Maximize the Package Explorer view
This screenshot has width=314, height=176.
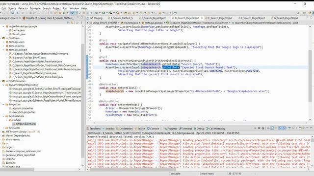pyautogui.click(x=82, y=18)
